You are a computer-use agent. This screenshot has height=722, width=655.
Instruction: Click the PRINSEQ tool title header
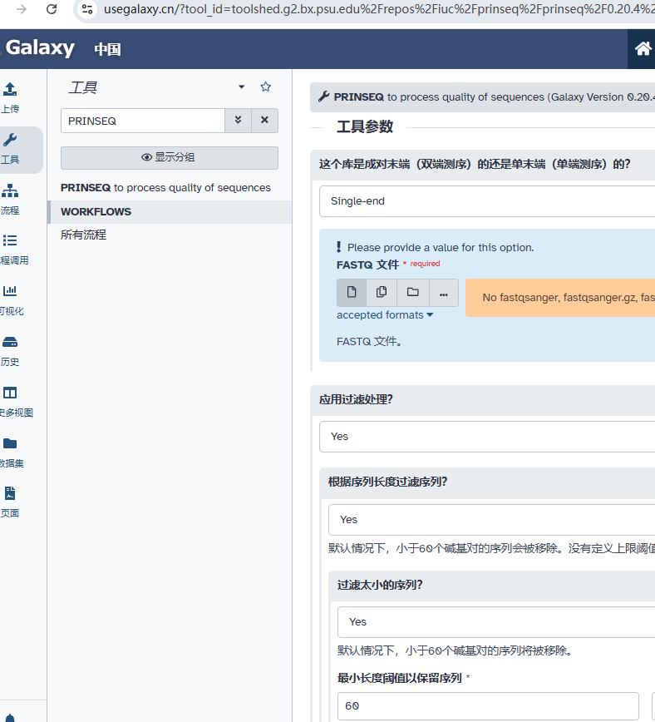point(482,97)
